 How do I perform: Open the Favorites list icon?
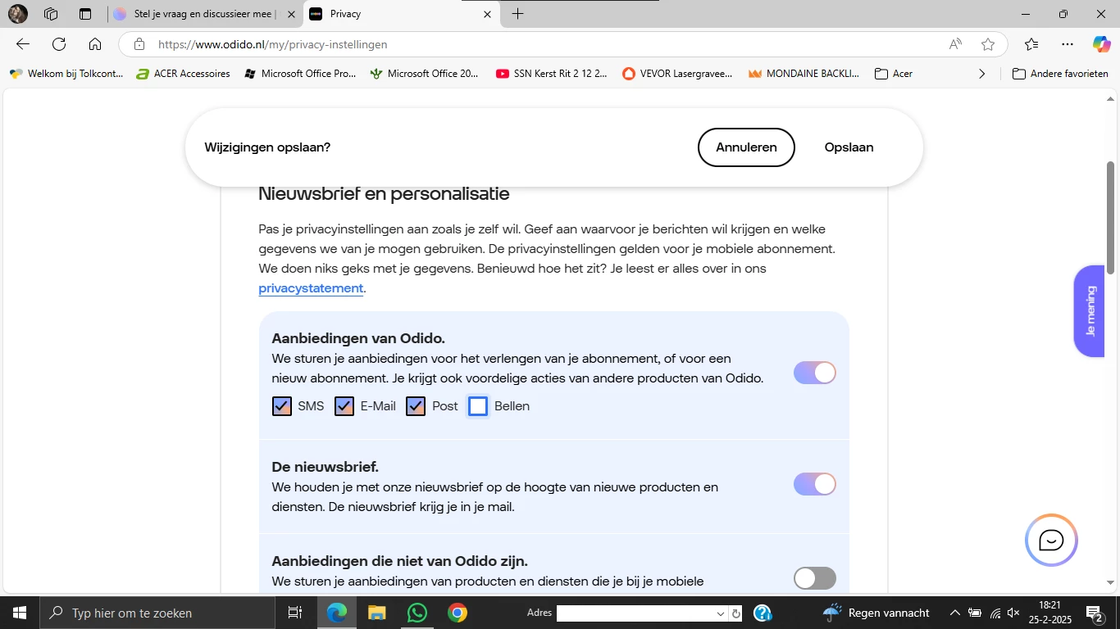pos(1031,44)
